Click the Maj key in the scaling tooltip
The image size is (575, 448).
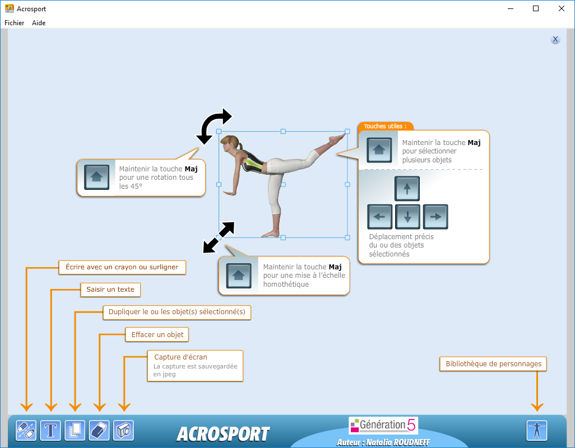(239, 276)
